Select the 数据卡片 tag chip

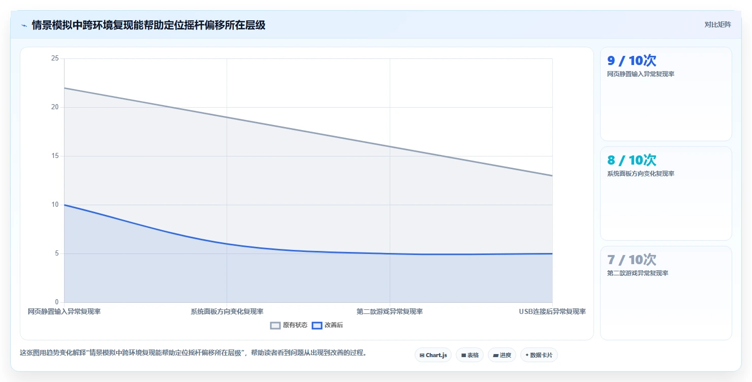point(539,355)
